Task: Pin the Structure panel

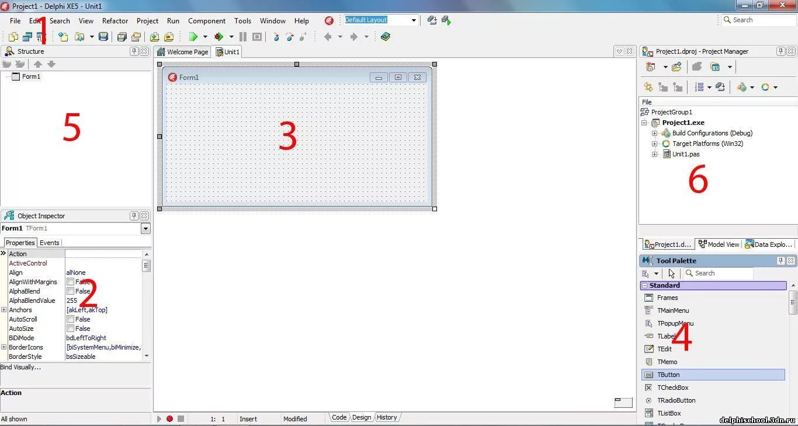Action: [134, 51]
